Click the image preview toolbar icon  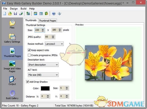point(35,14)
